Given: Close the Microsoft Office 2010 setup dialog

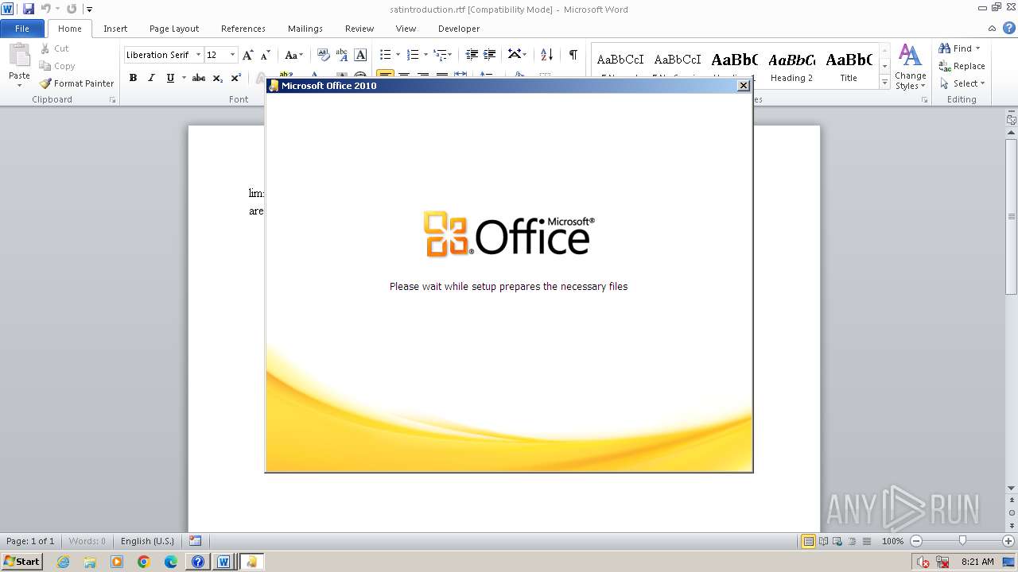Looking at the screenshot, I should pyautogui.click(x=744, y=86).
